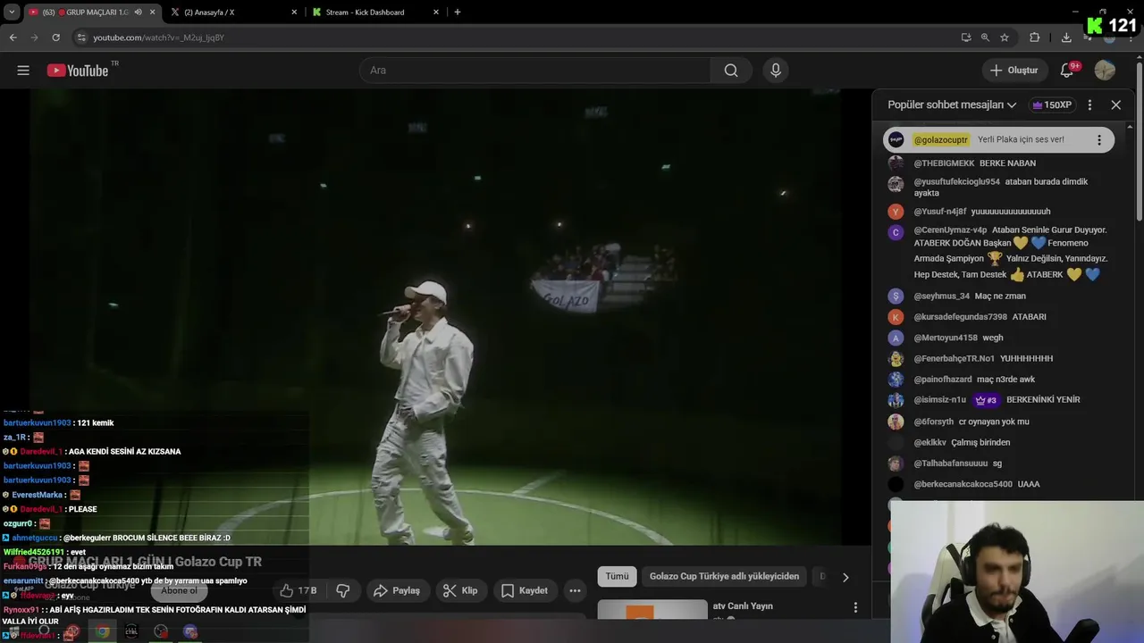Open the YouTube hamburger guide menu
The height and width of the screenshot is (643, 1144).
[x=23, y=71]
